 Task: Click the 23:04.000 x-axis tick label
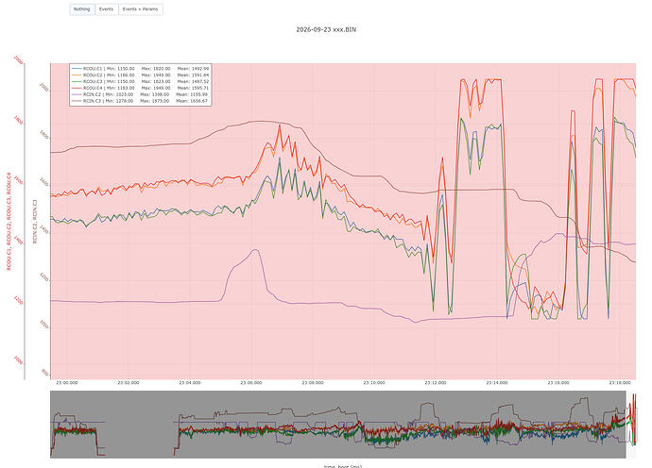point(190,383)
